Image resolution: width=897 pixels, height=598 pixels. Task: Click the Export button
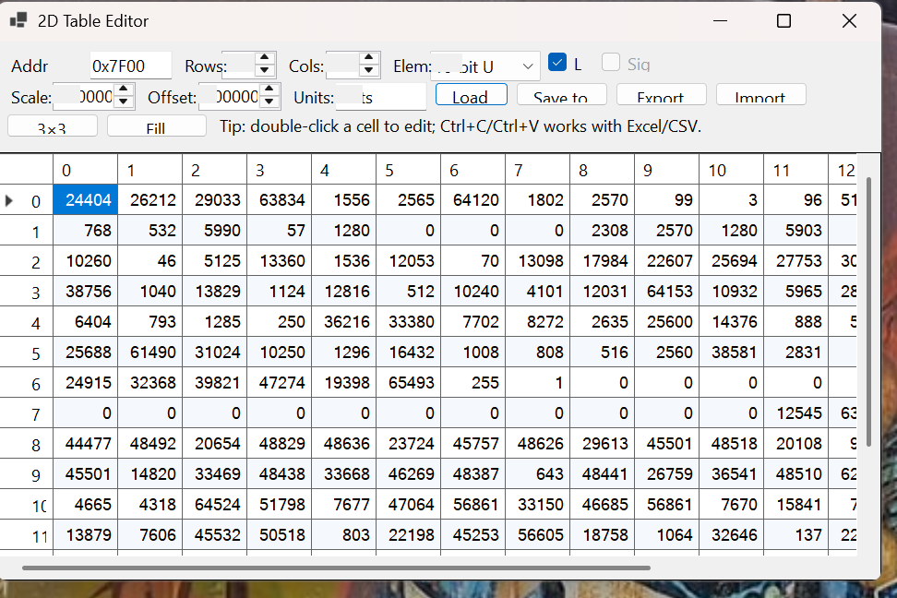pyautogui.click(x=660, y=95)
